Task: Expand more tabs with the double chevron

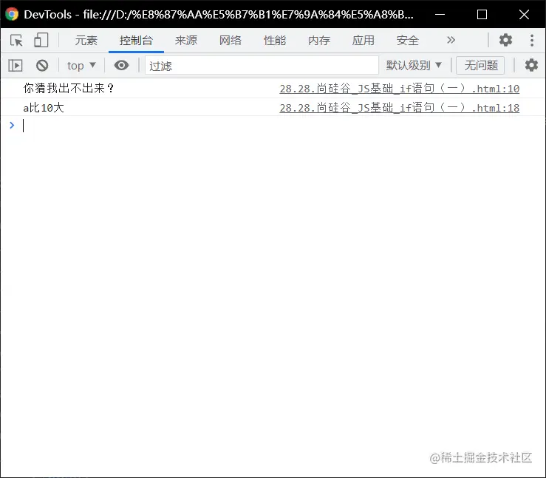Action: click(x=451, y=40)
